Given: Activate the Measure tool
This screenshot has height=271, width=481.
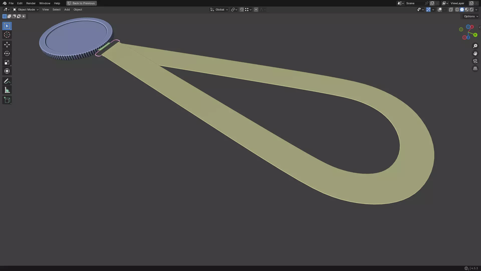Looking at the screenshot, I should (7, 90).
